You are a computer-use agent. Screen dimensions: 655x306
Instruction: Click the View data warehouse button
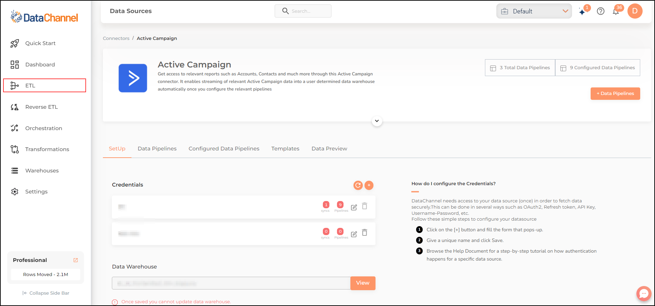pos(363,283)
